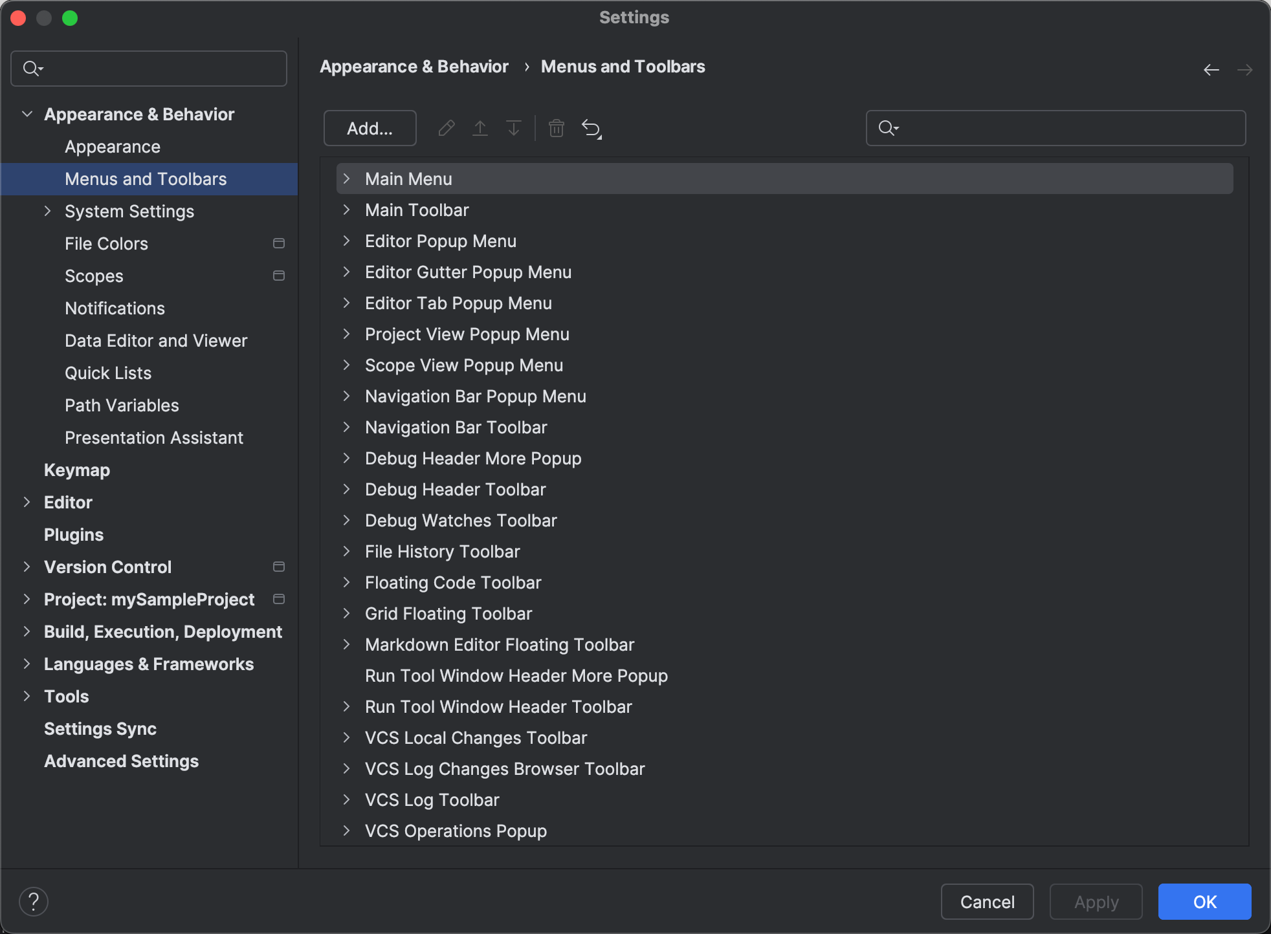
Task: Open Appearance & Behavior via breadcrumb
Action: point(414,66)
